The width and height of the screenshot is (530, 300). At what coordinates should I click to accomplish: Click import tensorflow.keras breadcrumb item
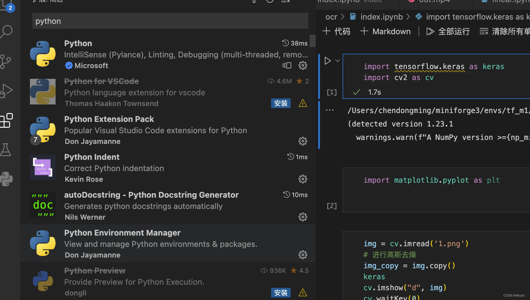[473, 17]
